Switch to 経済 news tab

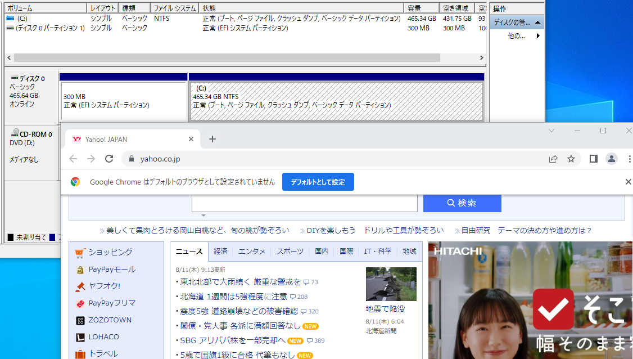point(220,252)
